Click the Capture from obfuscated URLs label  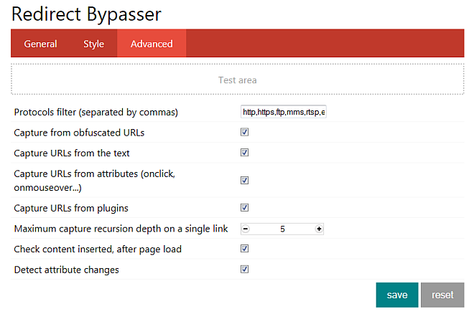click(79, 133)
